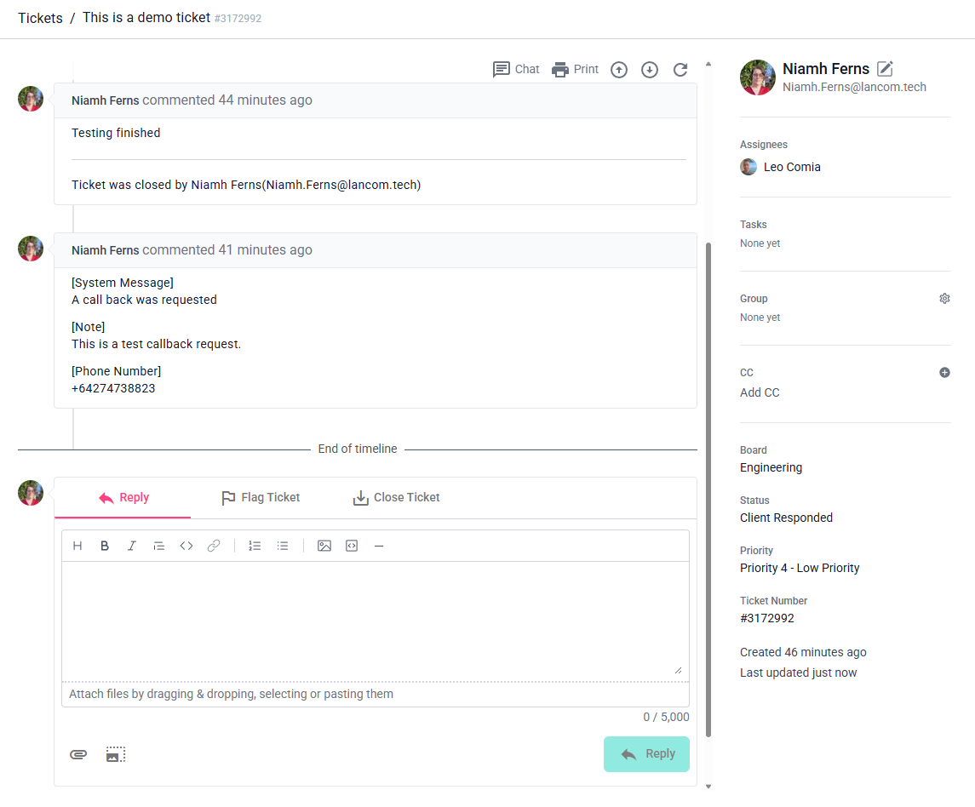Viewport: 975px width, 807px height.
Task: Click 'Created 46 minutes ago' text
Action: click(x=803, y=652)
